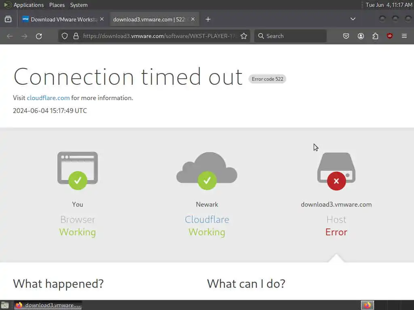Open the System menu
This screenshot has height=310, width=414.
(x=79, y=5)
